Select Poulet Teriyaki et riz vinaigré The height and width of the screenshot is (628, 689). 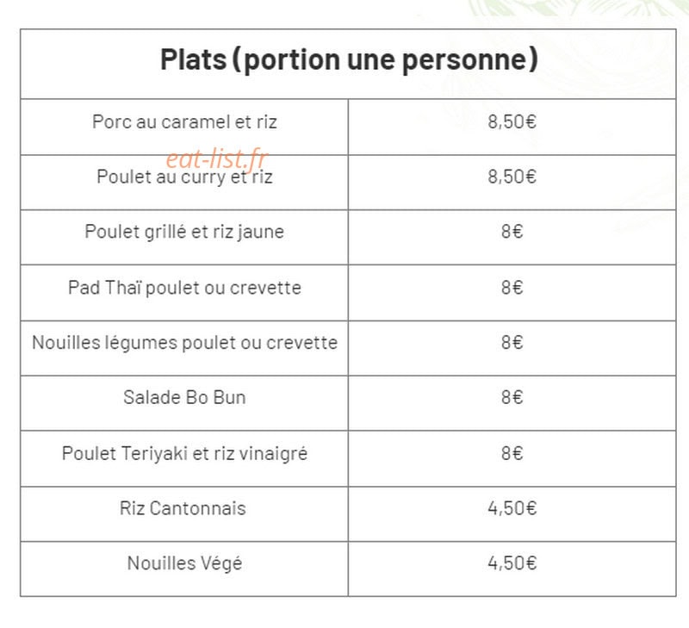click(x=184, y=453)
